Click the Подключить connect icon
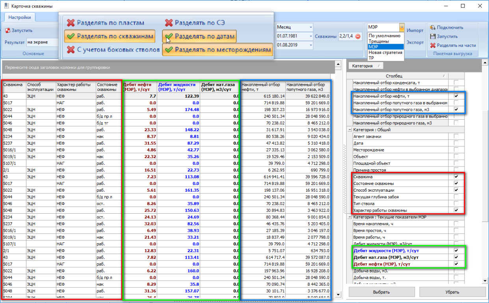The image size is (489, 303). (x=432, y=28)
